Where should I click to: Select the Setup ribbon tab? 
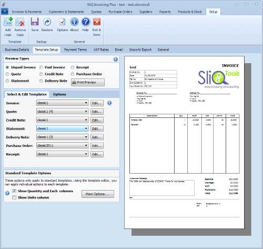(x=213, y=12)
